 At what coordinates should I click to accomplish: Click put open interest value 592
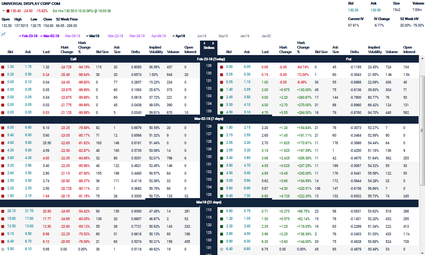coord(406,113)
